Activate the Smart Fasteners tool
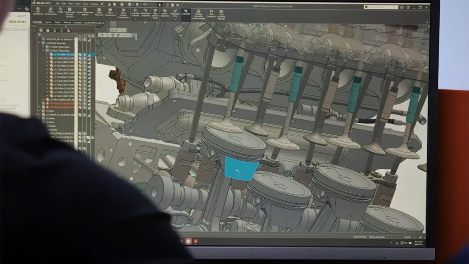 (x=99, y=11)
